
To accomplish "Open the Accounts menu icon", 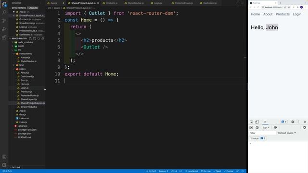I will click(x=4, y=157).
